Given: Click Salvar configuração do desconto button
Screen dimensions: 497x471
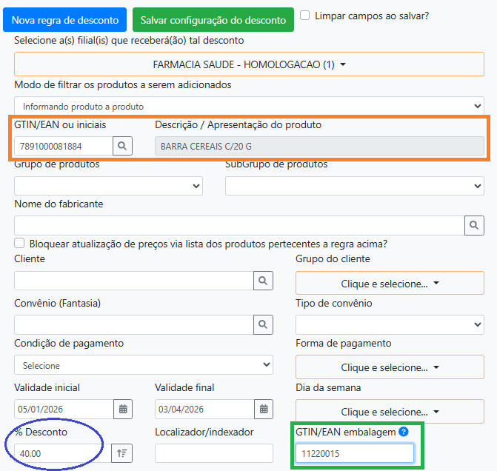Looking at the screenshot, I should tap(213, 20).
